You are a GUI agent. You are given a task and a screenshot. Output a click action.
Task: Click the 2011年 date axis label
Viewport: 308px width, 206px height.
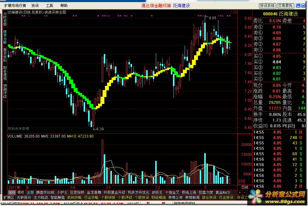click(14, 187)
